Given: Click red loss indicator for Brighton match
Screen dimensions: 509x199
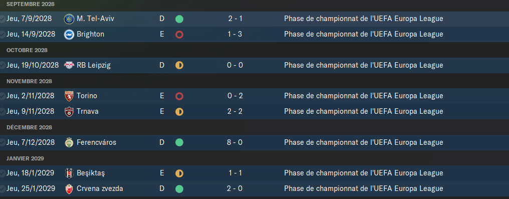Looking at the screenshot, I should point(179,35).
